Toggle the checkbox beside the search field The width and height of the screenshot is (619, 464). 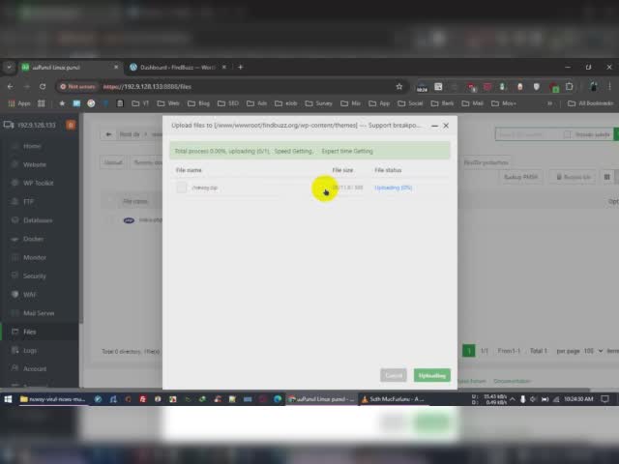pos(568,134)
